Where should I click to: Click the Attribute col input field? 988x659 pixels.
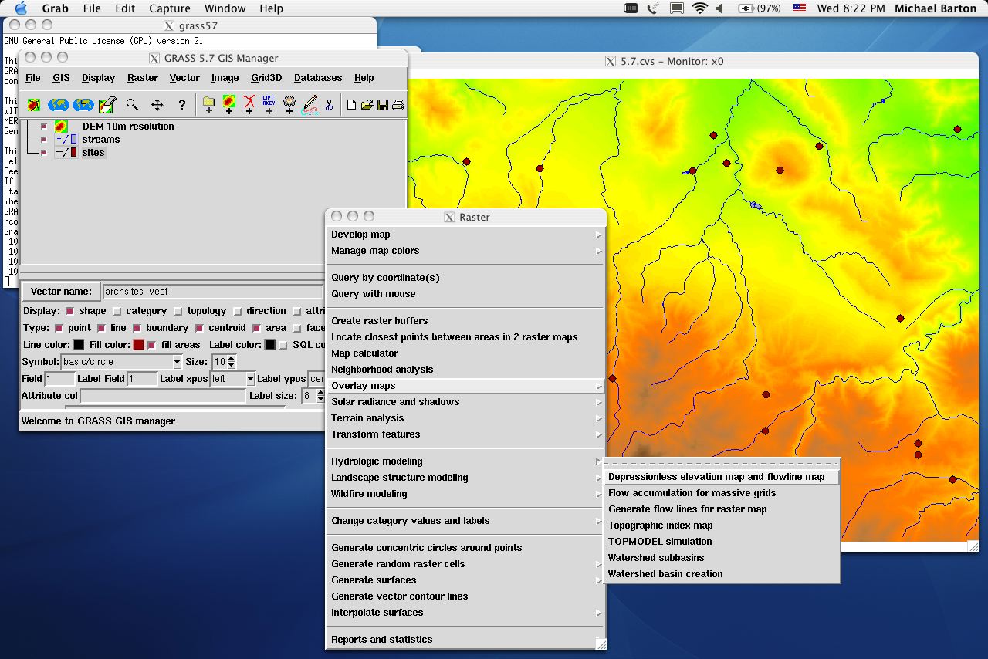tap(163, 396)
